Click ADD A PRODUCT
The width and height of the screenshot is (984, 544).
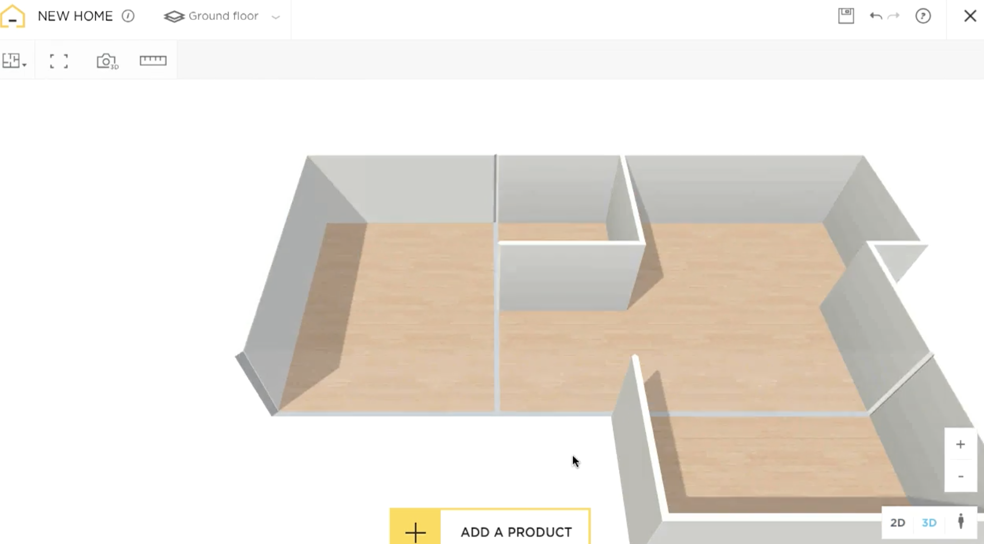(x=516, y=532)
